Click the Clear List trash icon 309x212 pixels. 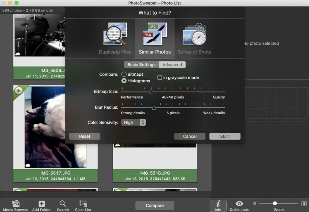83,204
